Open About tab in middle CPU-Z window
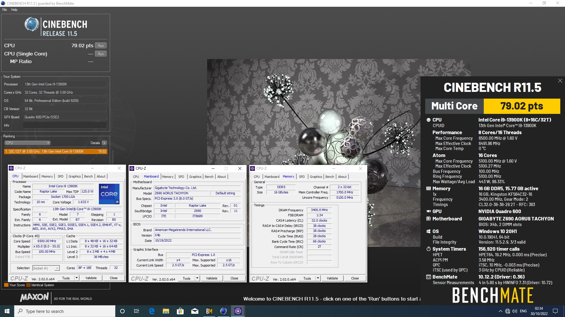The width and height of the screenshot is (565, 317). pos(222,177)
